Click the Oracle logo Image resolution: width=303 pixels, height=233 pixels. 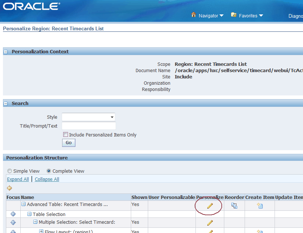[31, 6]
